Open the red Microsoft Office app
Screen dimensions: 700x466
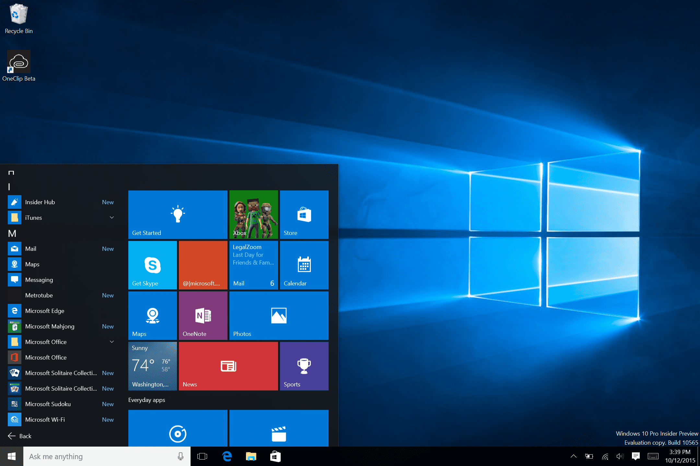click(x=62, y=357)
